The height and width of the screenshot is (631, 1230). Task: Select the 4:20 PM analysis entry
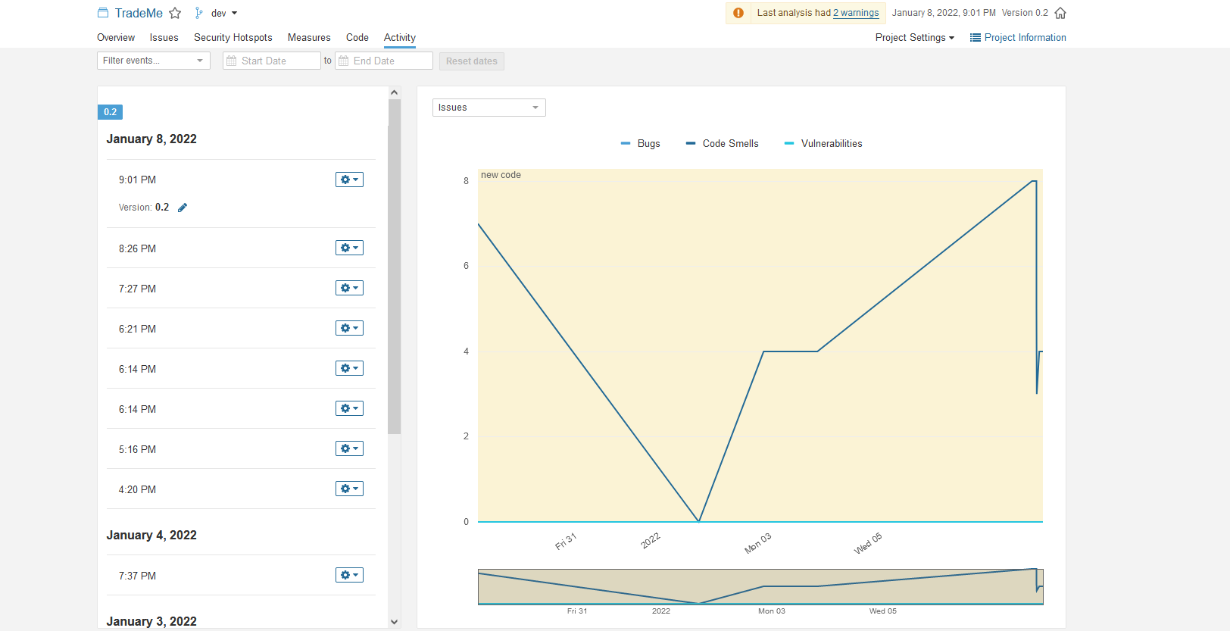click(x=241, y=489)
